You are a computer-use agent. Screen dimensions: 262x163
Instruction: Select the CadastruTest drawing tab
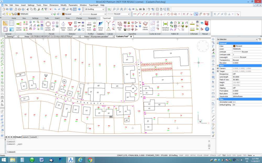coord(122,37)
